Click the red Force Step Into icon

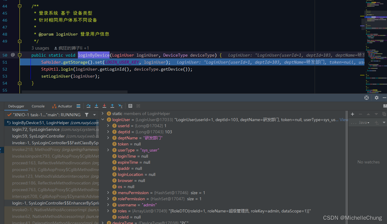coord(104,106)
